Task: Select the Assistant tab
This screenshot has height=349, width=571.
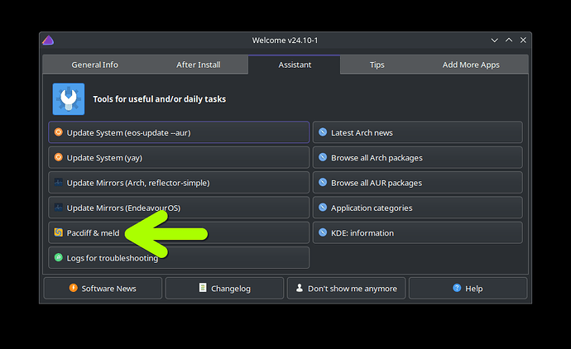Action: tap(295, 65)
